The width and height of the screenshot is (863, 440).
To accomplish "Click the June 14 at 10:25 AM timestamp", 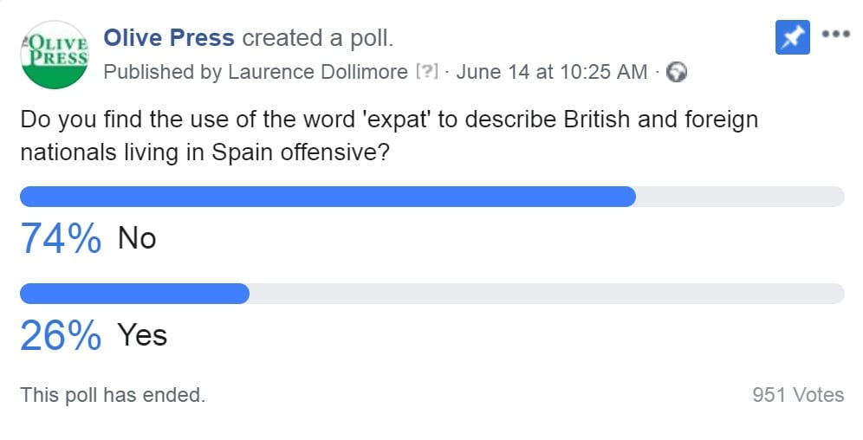I will click(551, 72).
